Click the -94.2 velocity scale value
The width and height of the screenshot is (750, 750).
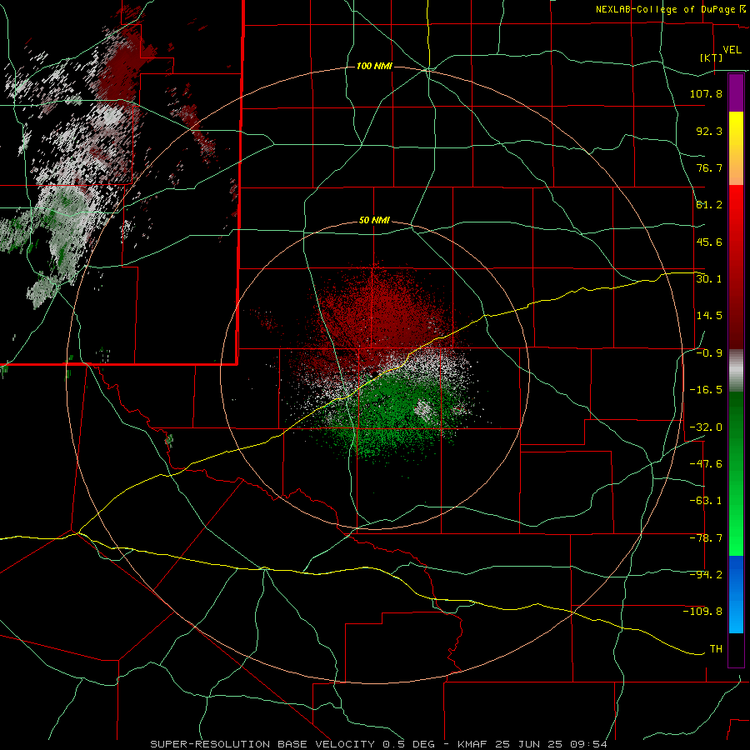706,575
